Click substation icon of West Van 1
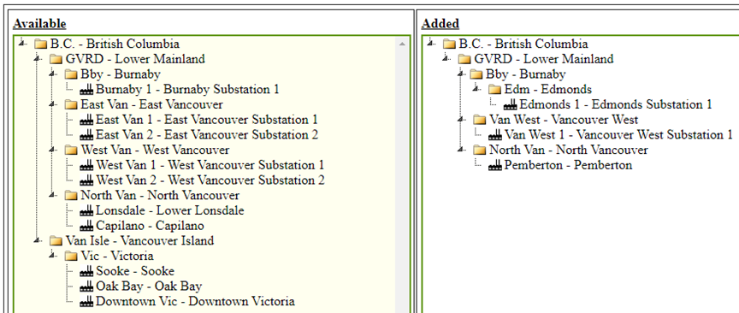 point(86,165)
